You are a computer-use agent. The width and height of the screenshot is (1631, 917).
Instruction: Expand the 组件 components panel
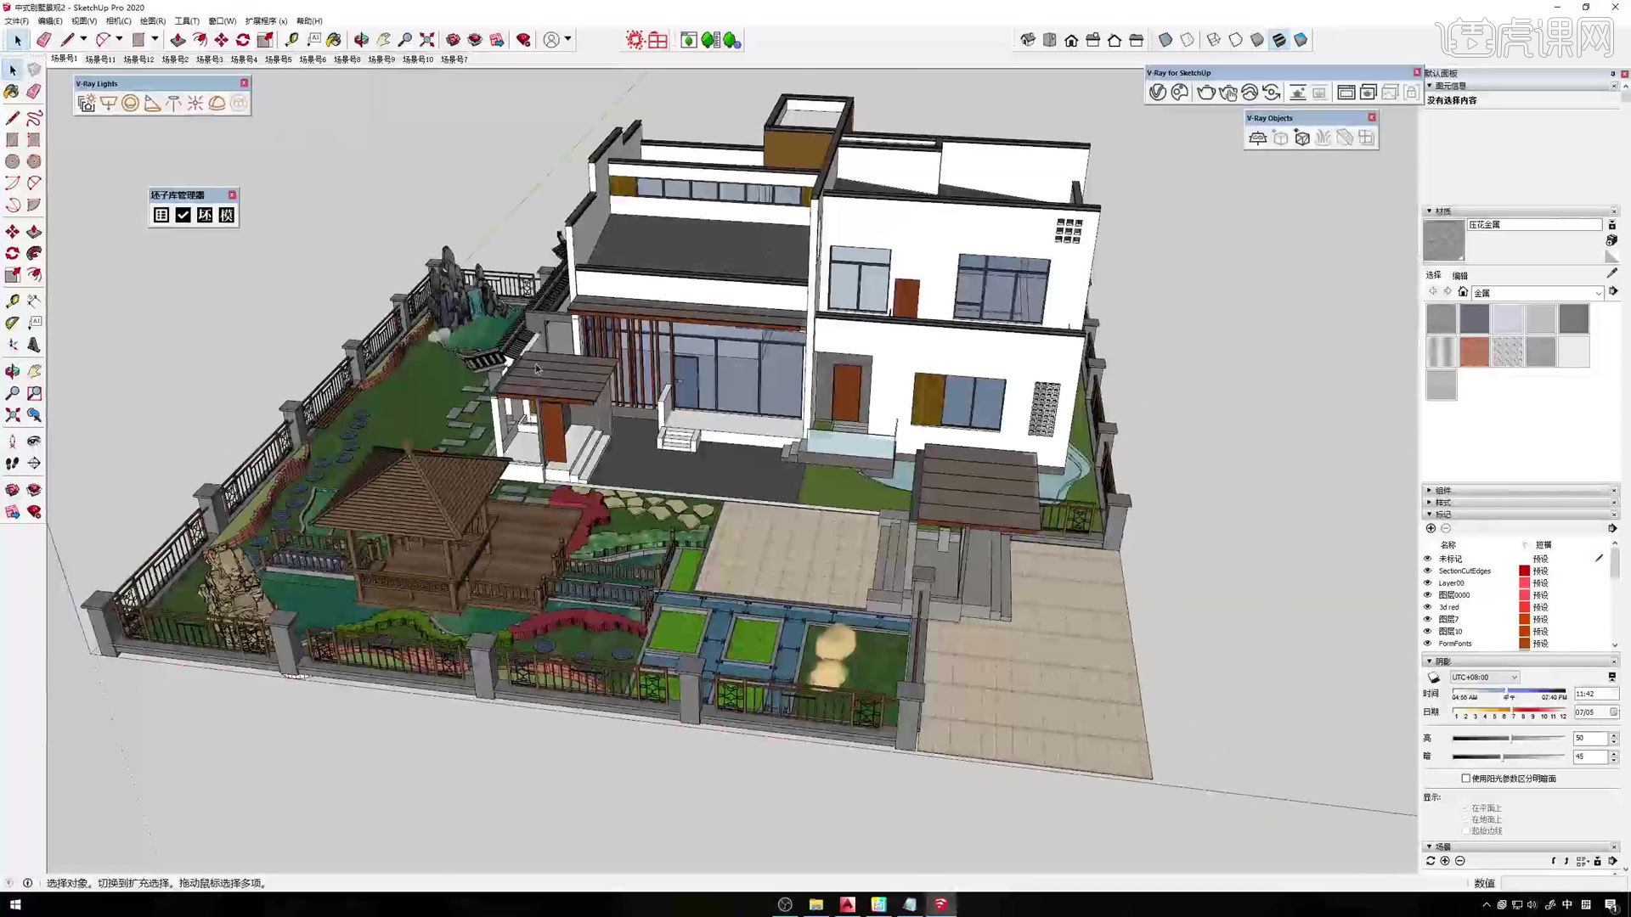[x=1442, y=491]
